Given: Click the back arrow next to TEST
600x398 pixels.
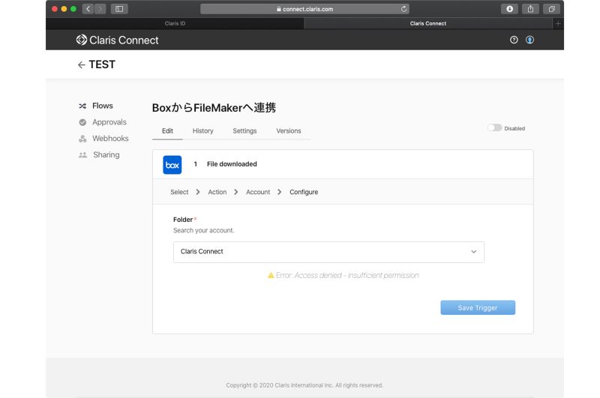Looking at the screenshot, I should point(82,65).
